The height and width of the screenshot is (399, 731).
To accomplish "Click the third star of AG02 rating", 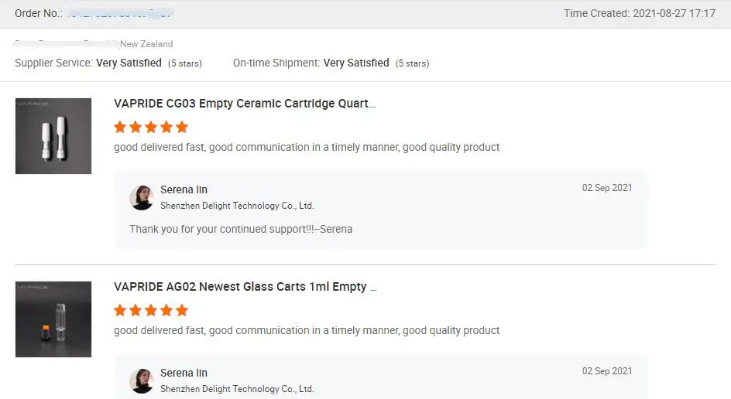I will coord(151,310).
